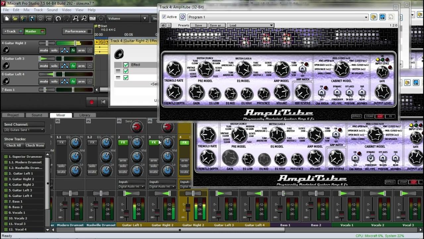Viewport: 424px width, 239px height.
Task: Click the pan slider on 4 Guitar Right 2 track
Action: [47, 43]
